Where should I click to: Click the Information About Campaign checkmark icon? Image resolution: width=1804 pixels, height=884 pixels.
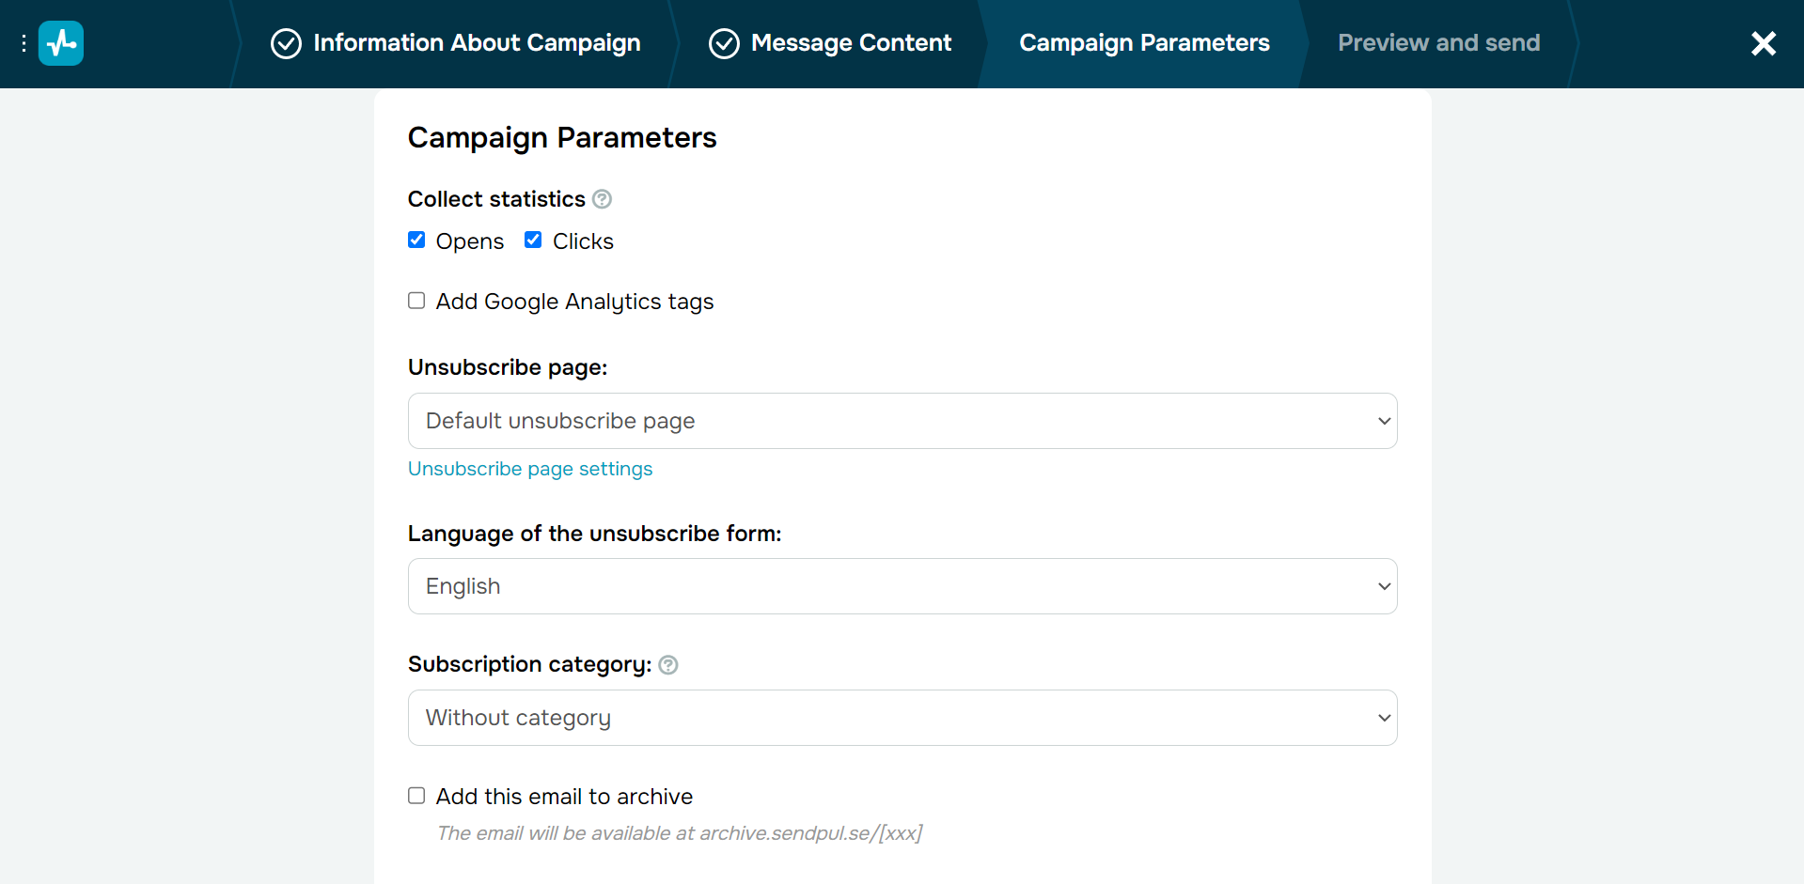pos(286,43)
